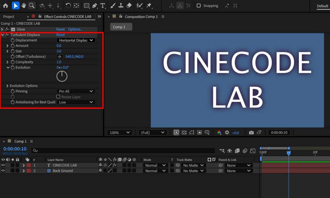330x198 pixels.
Task: Select the Brush tool
Action: 113,6
